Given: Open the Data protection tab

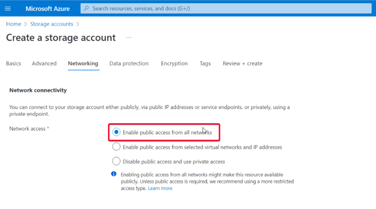Looking at the screenshot, I should coord(129,63).
